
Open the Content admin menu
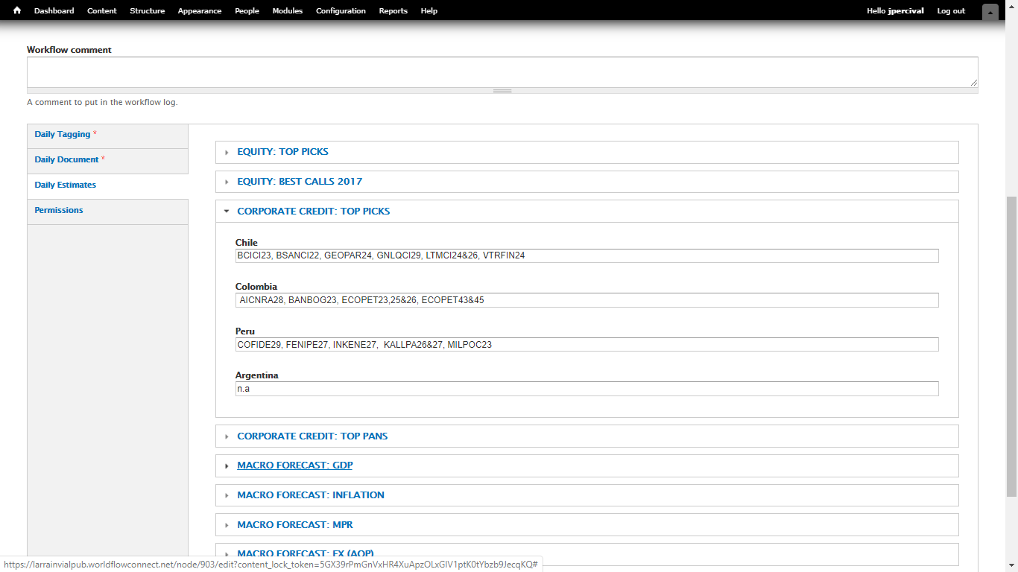(x=101, y=11)
